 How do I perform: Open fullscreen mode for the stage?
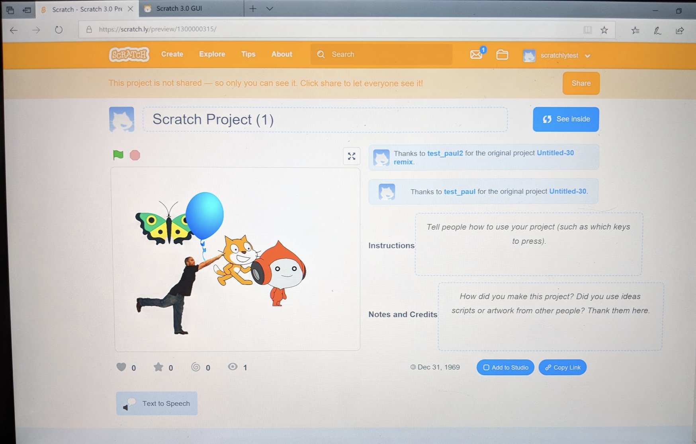pos(352,156)
